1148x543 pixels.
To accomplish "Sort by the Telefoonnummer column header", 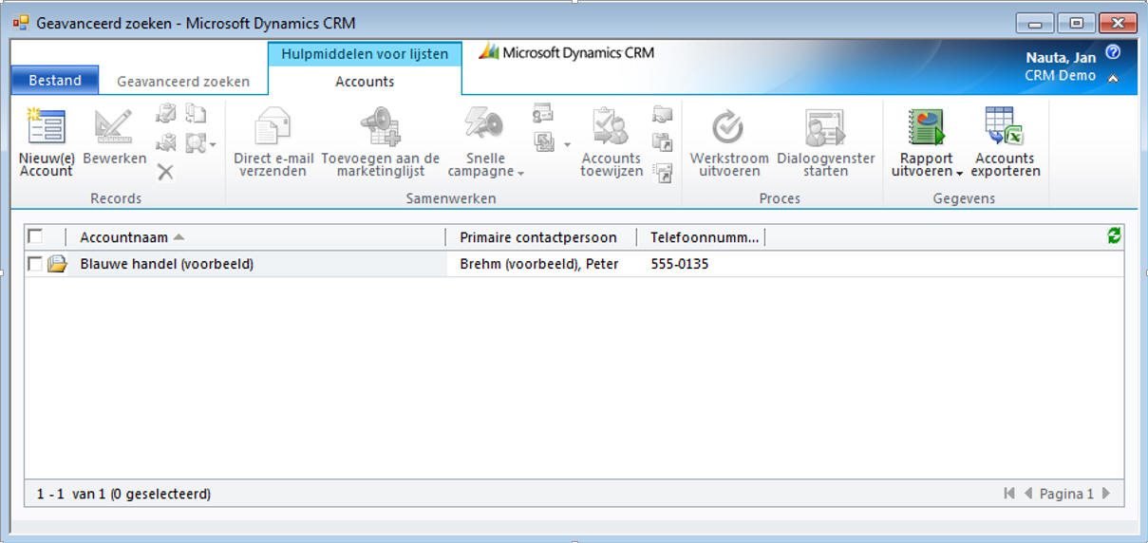I will click(701, 237).
